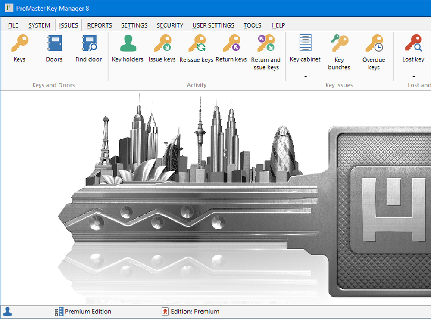Select the TOOLS ribbon tab
The width and height of the screenshot is (431, 319).
click(252, 25)
